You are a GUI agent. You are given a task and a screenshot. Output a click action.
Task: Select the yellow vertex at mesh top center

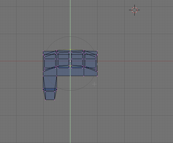click(x=70, y=50)
